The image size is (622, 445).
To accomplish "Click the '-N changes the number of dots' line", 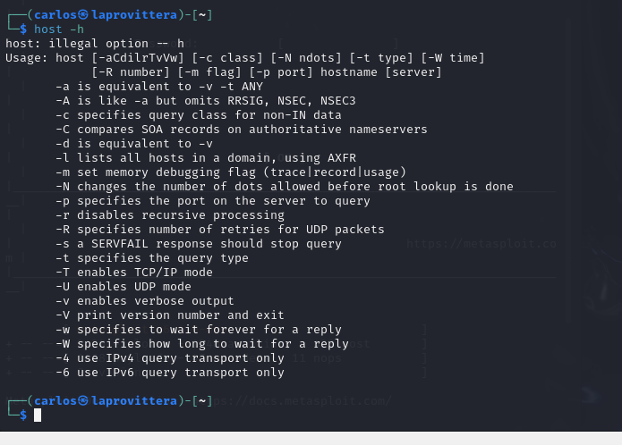I will coord(285,187).
